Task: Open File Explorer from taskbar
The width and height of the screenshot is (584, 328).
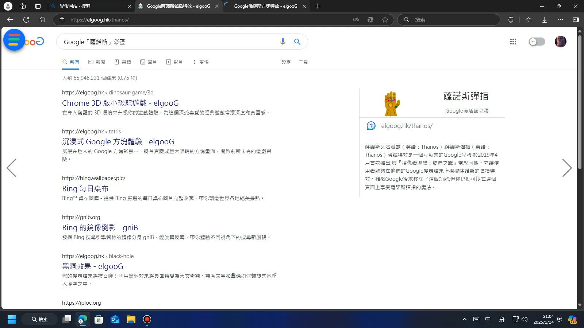Action: (131, 319)
